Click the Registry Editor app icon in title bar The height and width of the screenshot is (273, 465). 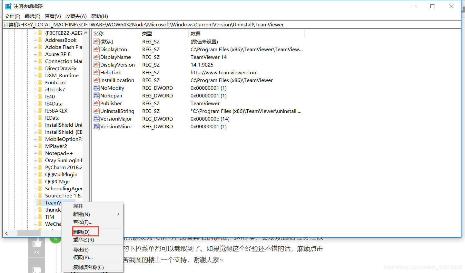tap(8, 6)
